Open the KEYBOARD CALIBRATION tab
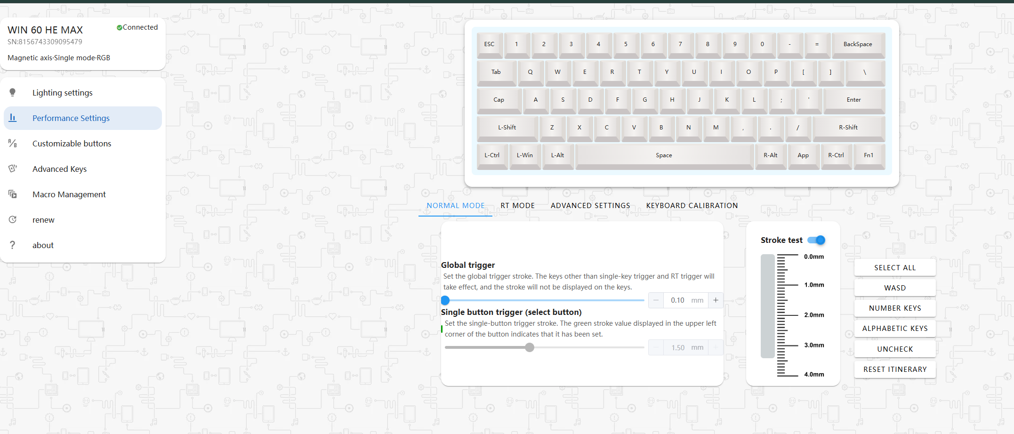This screenshot has width=1014, height=434. (x=692, y=206)
